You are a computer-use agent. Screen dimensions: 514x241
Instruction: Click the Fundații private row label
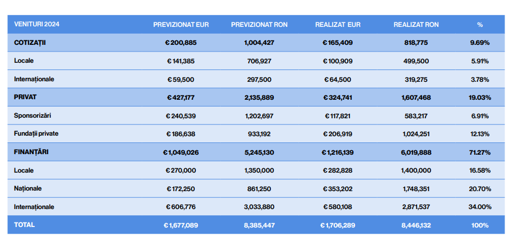click(x=36, y=133)
